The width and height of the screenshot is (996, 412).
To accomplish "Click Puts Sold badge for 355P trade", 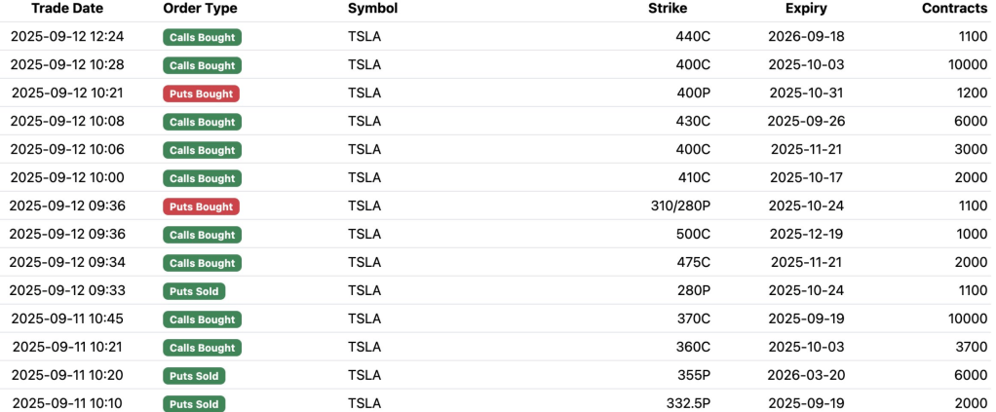I will (x=194, y=376).
